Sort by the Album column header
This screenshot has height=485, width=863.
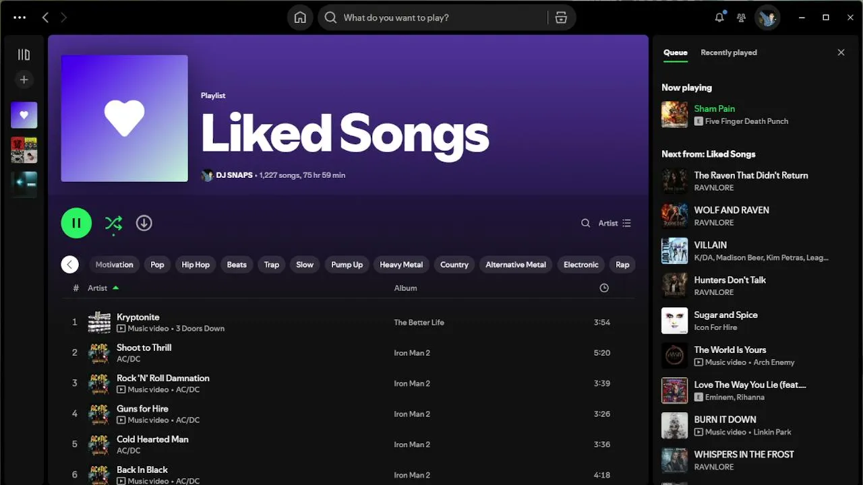(405, 288)
